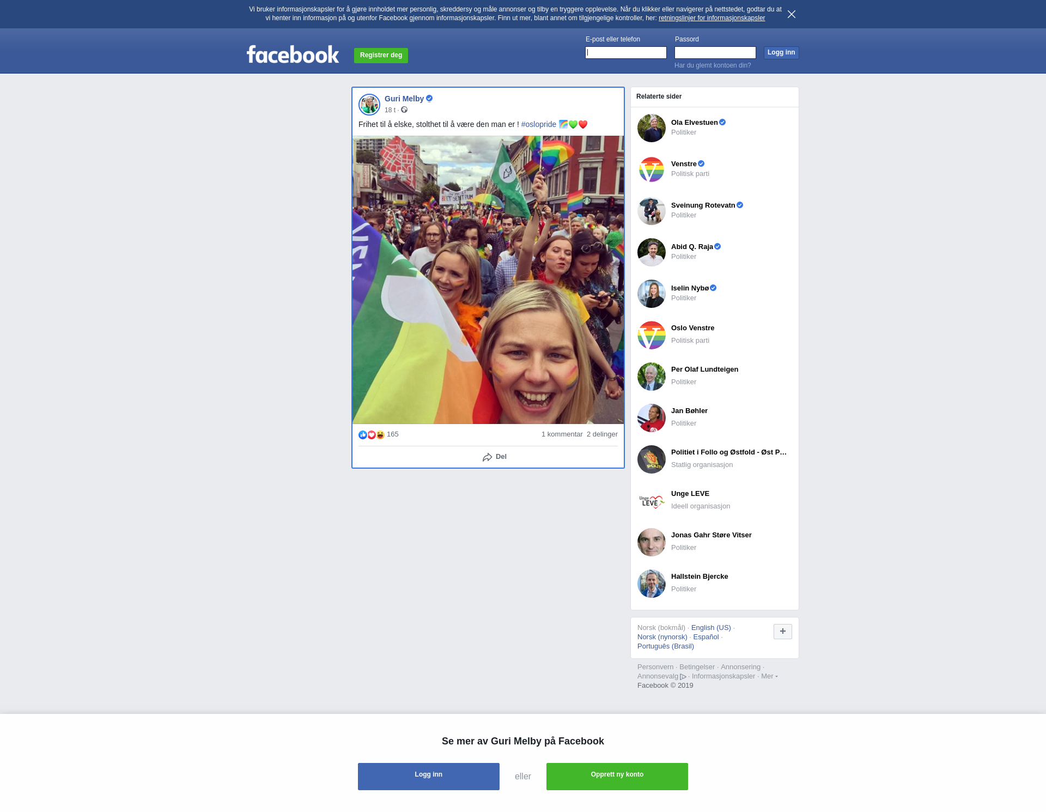Click the Oslo Venstre rainbow logo
This screenshot has height=812, width=1046.
[652, 335]
